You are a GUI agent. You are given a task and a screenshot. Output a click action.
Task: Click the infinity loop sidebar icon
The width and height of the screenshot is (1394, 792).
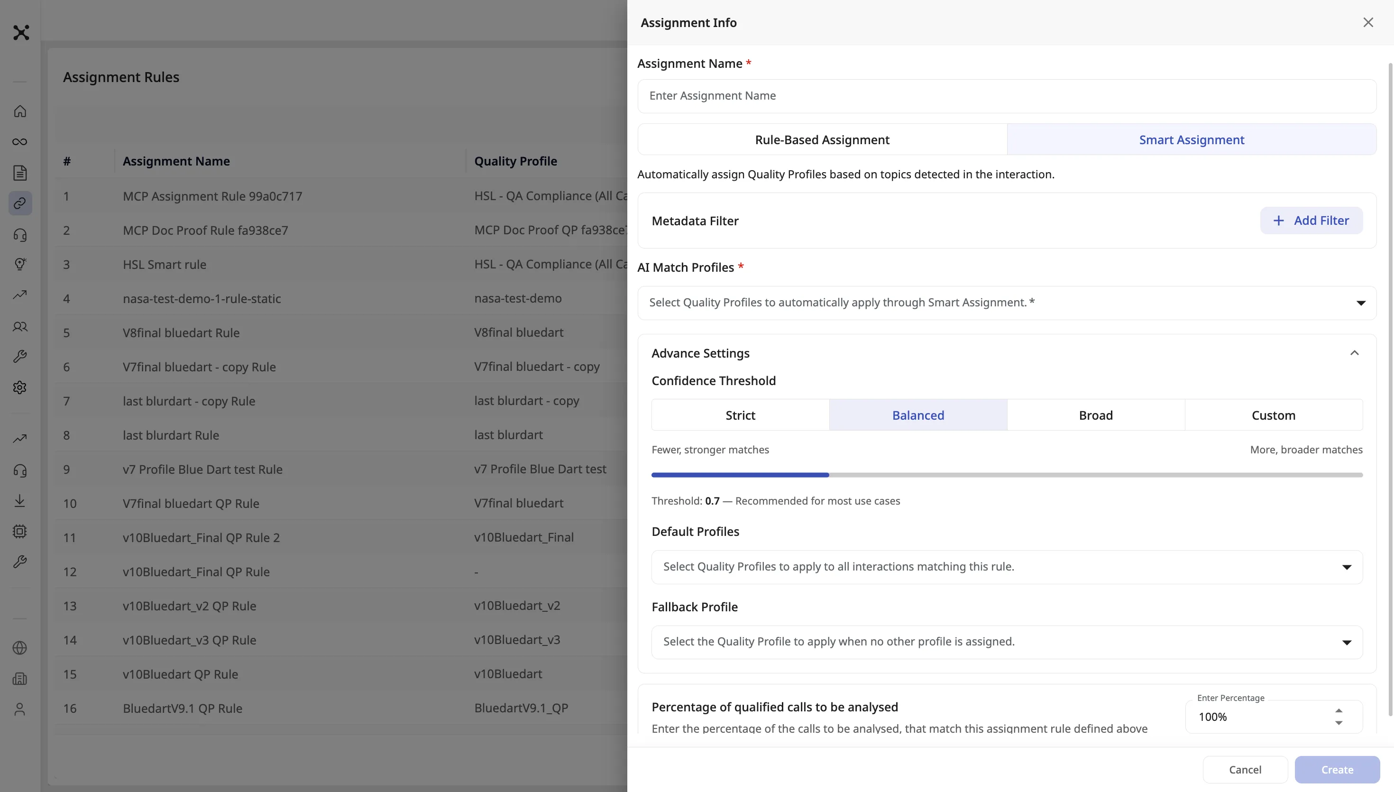pos(20,142)
